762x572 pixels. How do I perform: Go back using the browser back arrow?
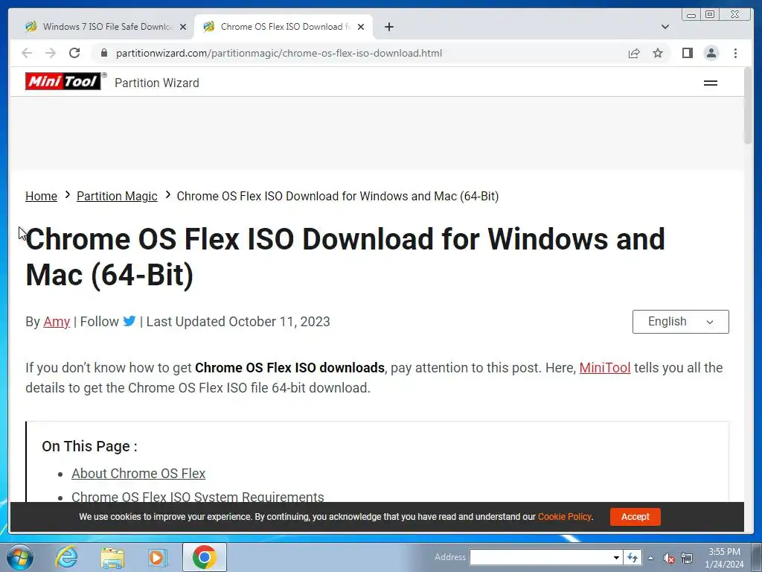pyautogui.click(x=27, y=53)
